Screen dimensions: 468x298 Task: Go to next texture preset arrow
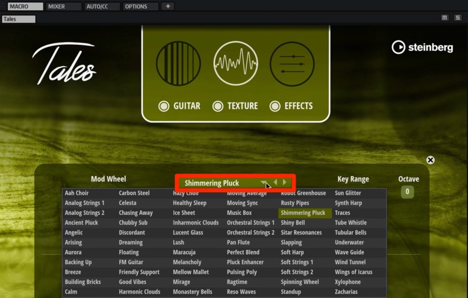[x=285, y=183]
